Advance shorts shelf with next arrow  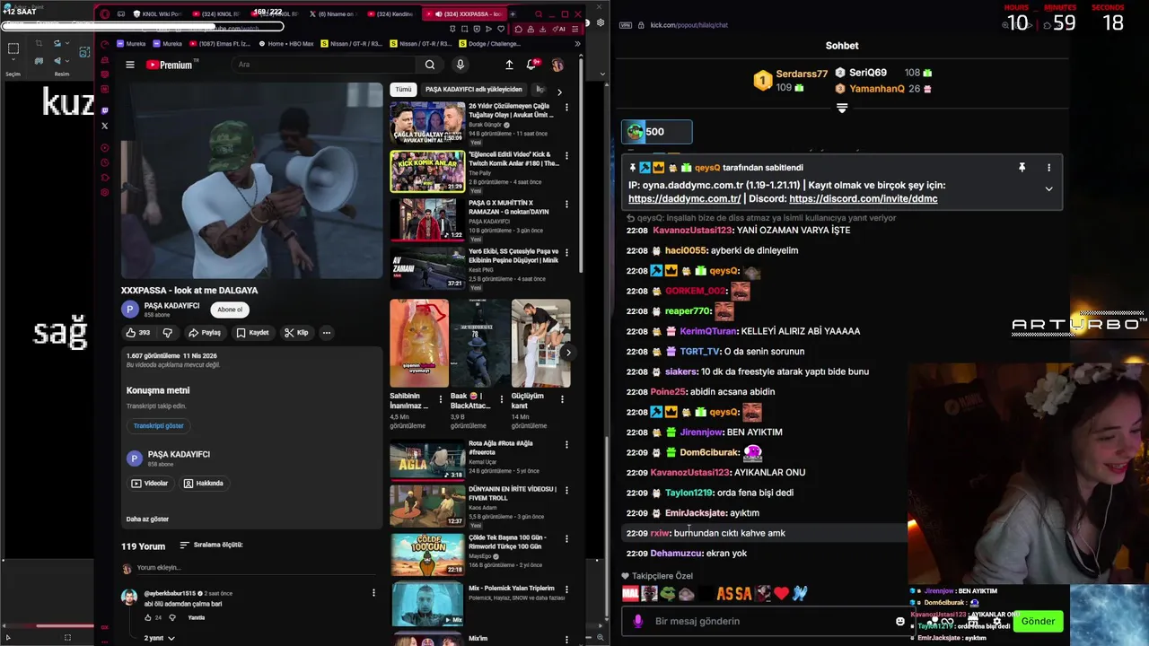(567, 353)
